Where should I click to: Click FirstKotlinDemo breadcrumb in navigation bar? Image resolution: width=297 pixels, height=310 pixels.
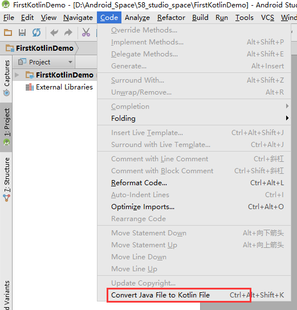[x=40, y=48]
